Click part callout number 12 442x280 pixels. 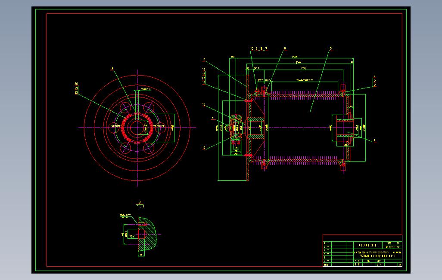(204, 70)
